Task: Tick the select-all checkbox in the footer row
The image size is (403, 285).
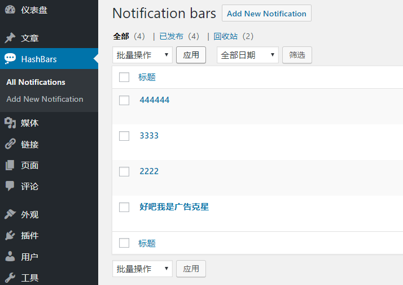Action: (x=124, y=243)
